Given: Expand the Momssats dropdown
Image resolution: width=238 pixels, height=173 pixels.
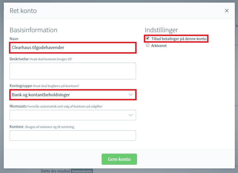Looking at the screenshot, I should (73, 115).
